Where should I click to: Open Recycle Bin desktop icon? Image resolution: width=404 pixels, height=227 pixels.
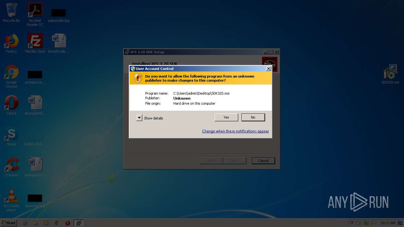click(11, 13)
